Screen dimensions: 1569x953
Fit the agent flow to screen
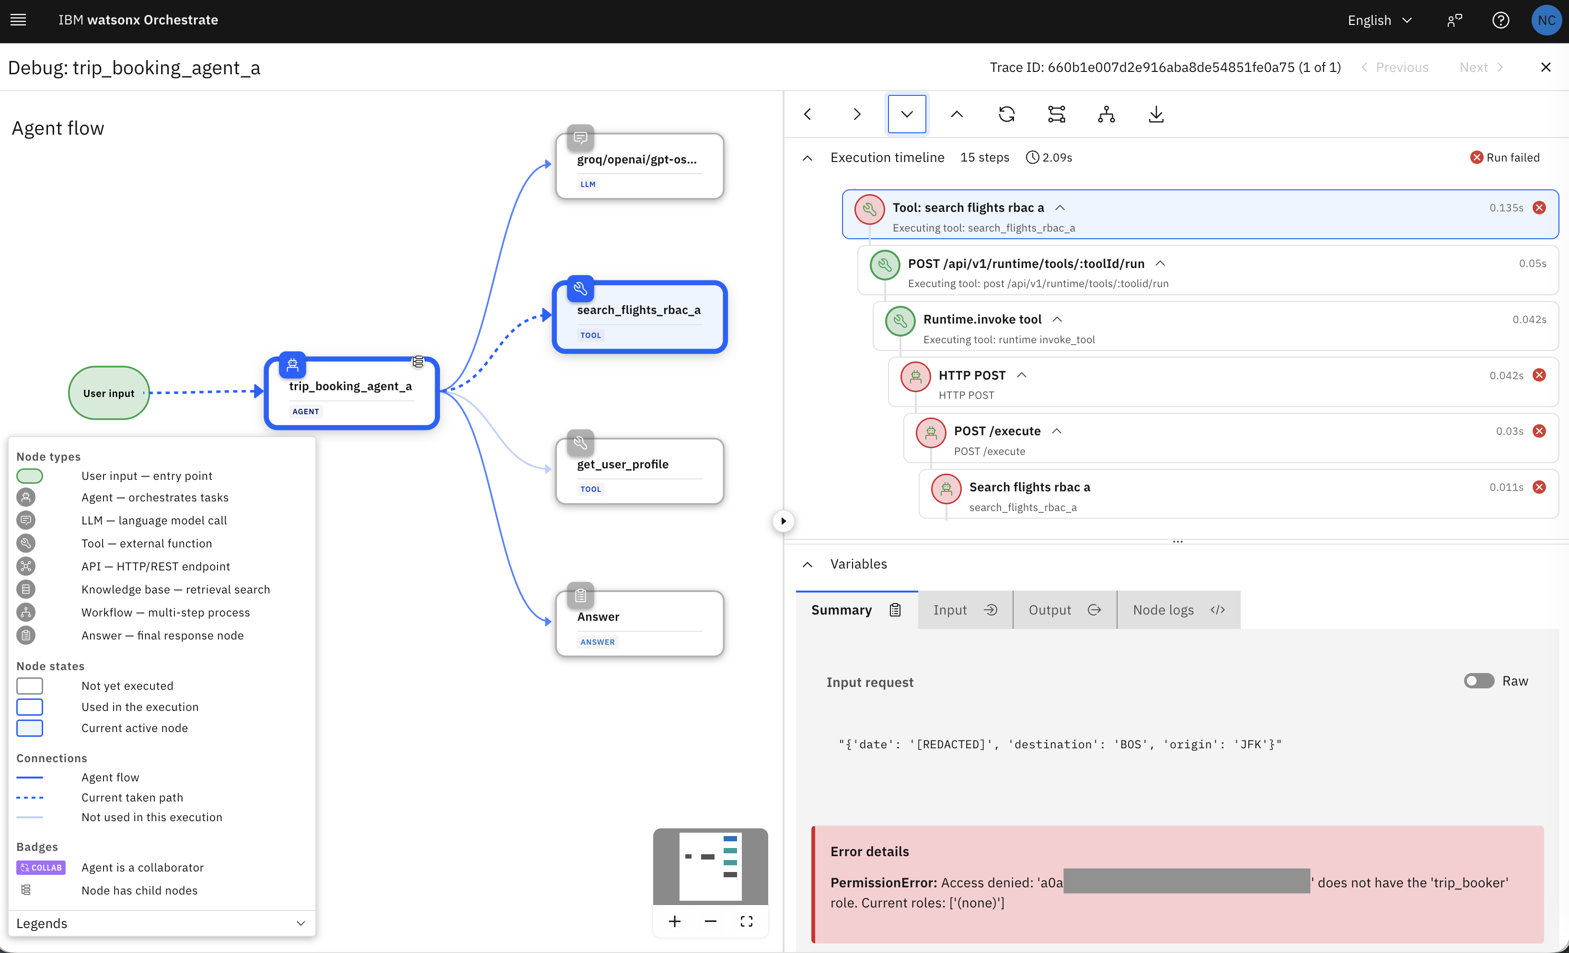click(x=746, y=921)
